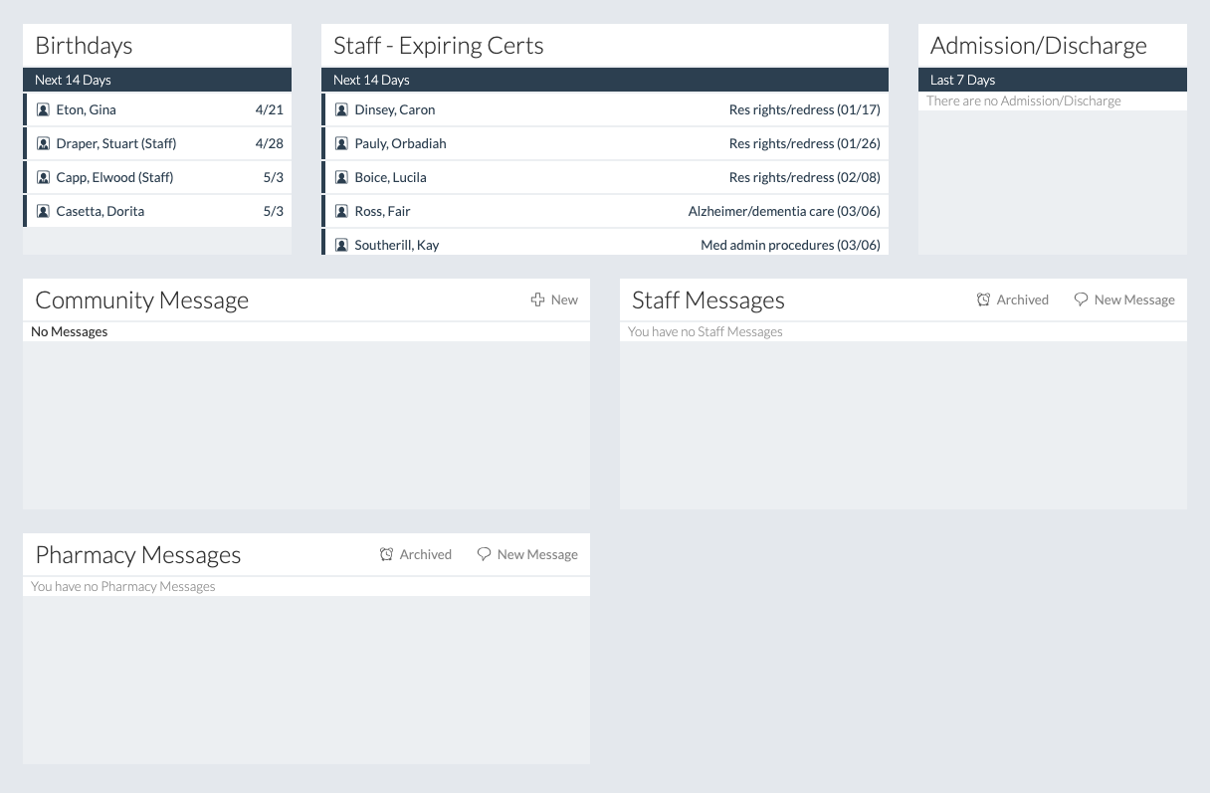Click the profile icon for Dinsey, Caron
This screenshot has height=793, width=1210.
(341, 110)
